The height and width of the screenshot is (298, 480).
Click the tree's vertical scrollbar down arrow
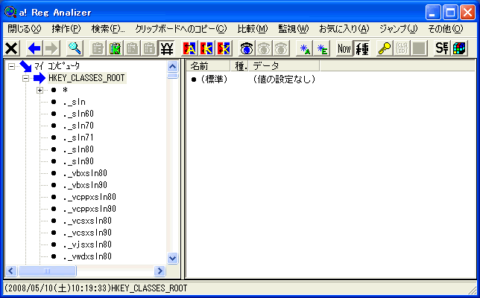click(x=173, y=258)
